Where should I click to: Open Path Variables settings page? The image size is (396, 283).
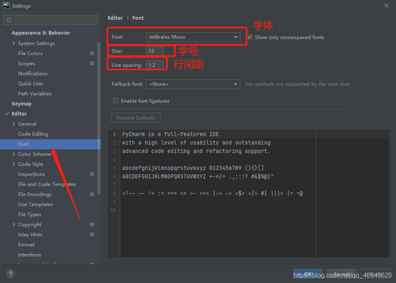click(x=35, y=94)
